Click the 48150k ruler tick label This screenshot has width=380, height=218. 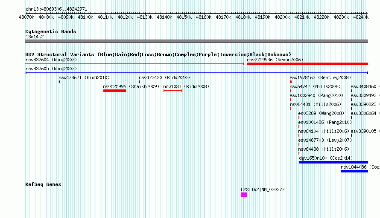coord(184,17)
